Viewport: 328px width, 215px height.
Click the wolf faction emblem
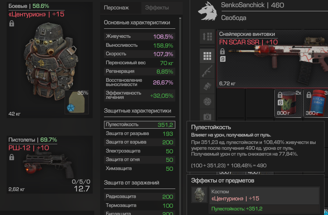pyautogui.click(x=208, y=11)
